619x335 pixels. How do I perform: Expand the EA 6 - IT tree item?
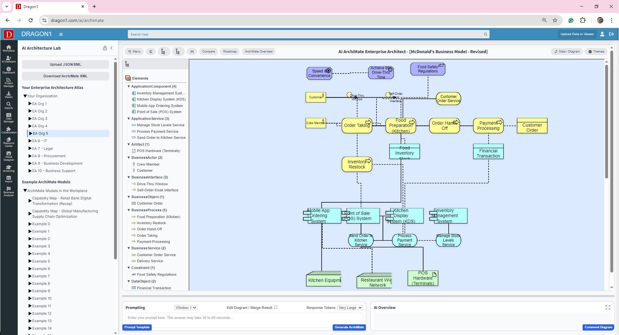(x=30, y=141)
